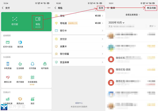Open 零钱 row chevron
This screenshot has width=158, height=111.
click(102, 16)
